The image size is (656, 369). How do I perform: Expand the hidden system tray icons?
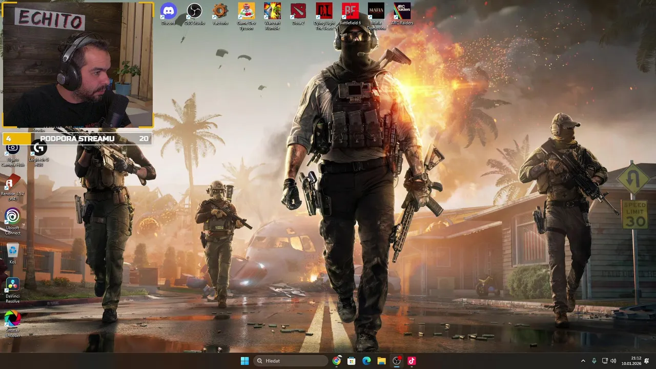pos(583,361)
